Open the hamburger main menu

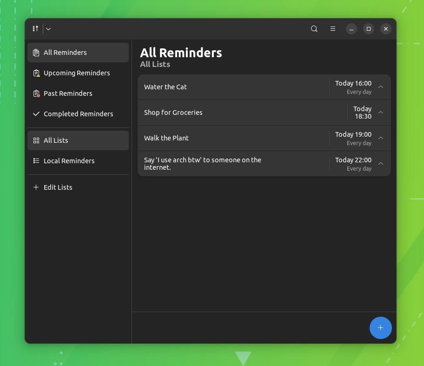pyautogui.click(x=333, y=28)
